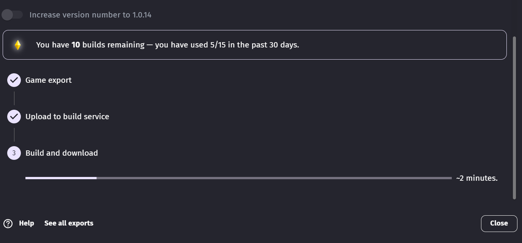Click the numbered circle for Build and download
This screenshot has width=522, height=243.
pyautogui.click(x=14, y=153)
